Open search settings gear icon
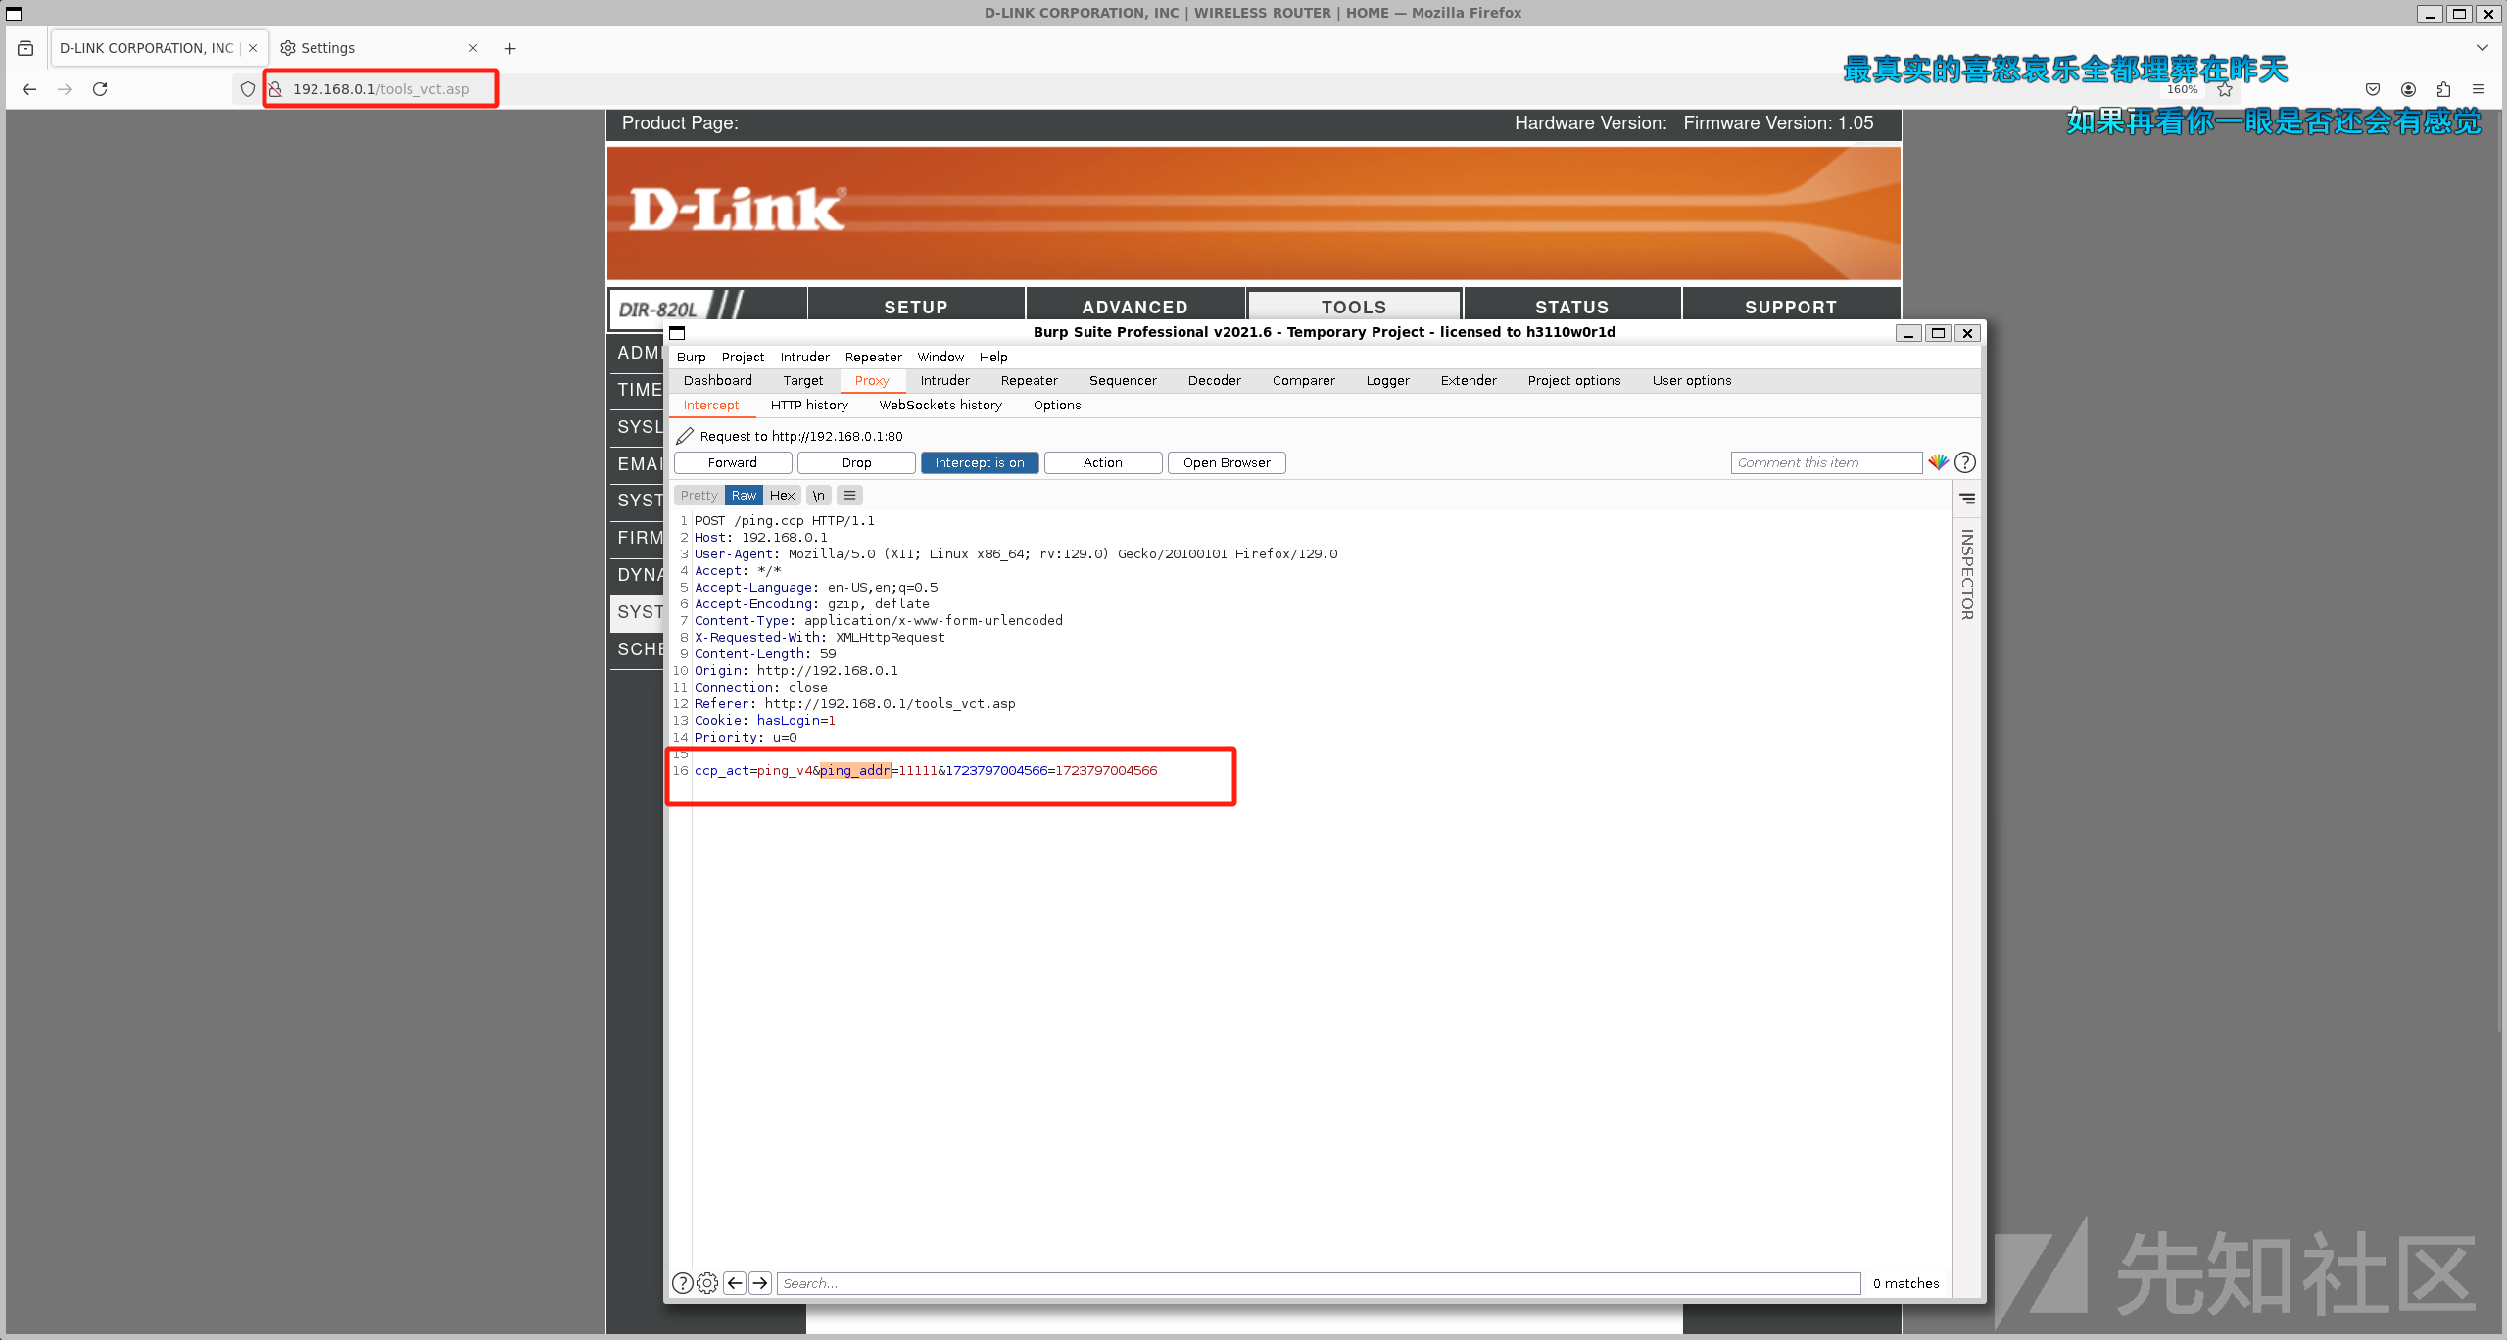The height and width of the screenshot is (1340, 2507). pos(707,1283)
